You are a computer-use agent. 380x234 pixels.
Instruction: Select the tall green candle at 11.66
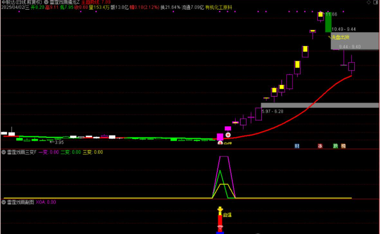point(328,21)
